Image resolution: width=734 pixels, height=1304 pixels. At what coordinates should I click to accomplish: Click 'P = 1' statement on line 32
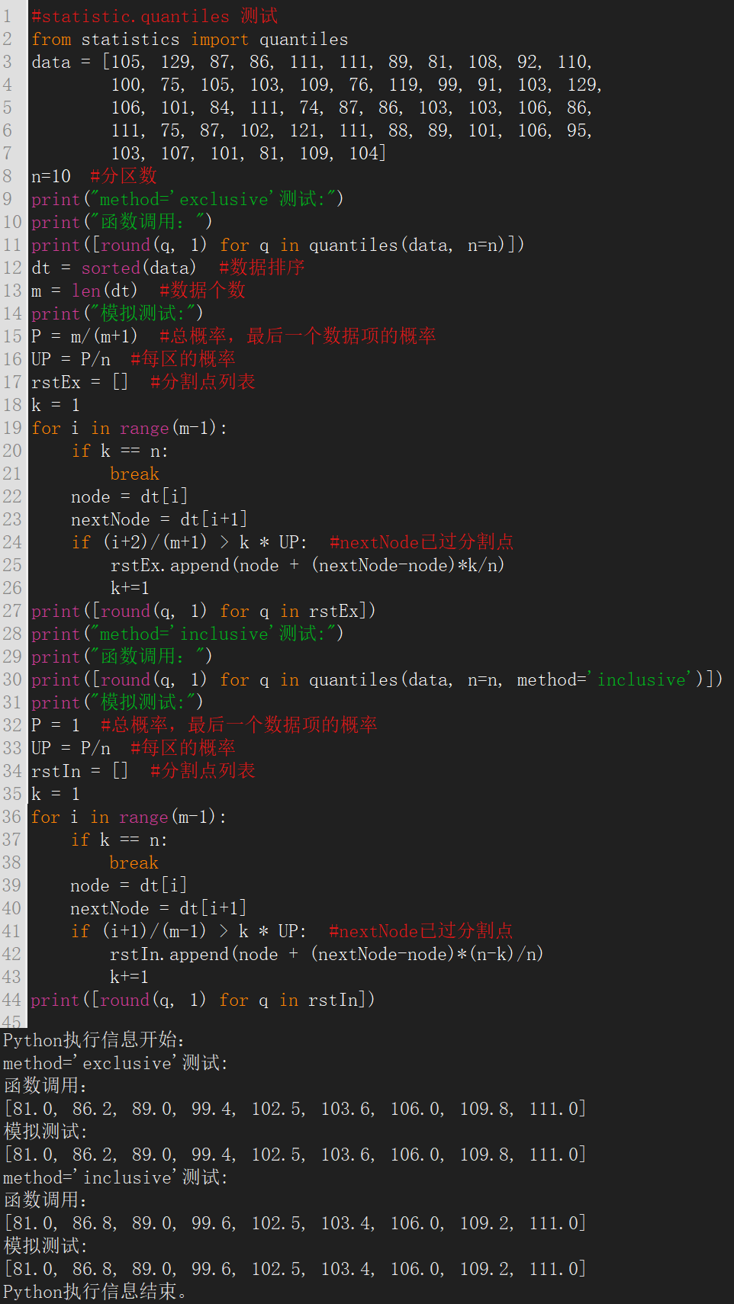[x=56, y=725]
